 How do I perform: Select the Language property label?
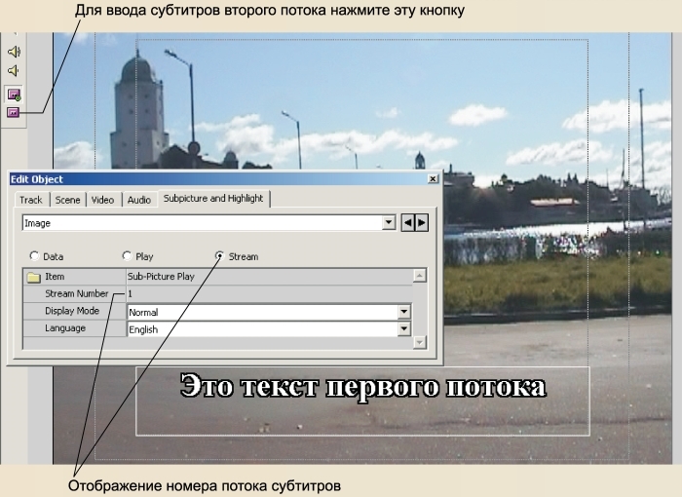point(65,328)
